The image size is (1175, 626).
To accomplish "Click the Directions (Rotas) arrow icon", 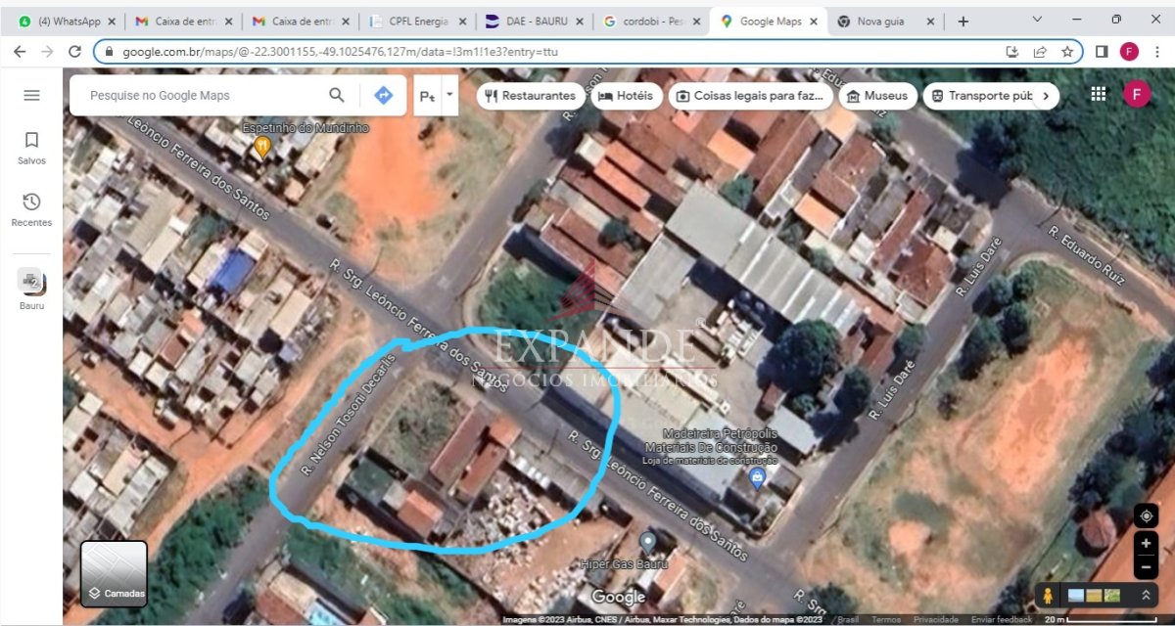I will coord(383,95).
